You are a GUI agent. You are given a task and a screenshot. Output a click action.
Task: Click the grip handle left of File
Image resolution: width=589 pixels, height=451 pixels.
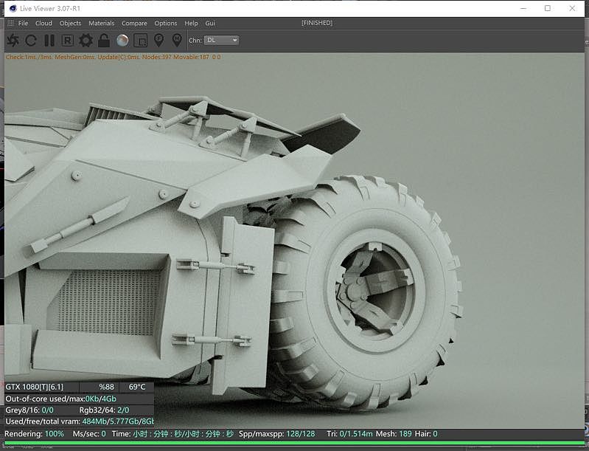click(10, 23)
